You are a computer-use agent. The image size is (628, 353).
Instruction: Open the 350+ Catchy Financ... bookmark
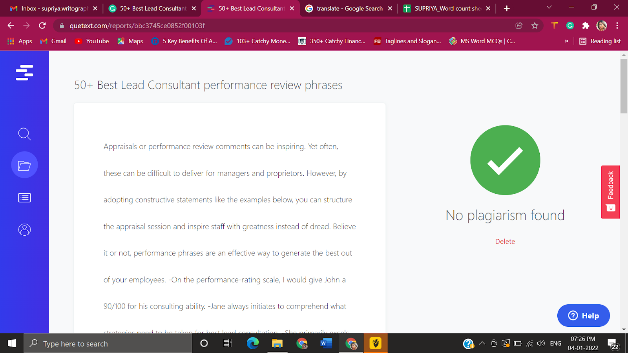pyautogui.click(x=332, y=41)
